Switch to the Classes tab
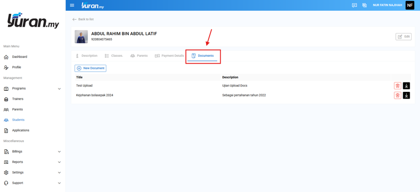The width and height of the screenshot is (420, 192). coord(114,56)
